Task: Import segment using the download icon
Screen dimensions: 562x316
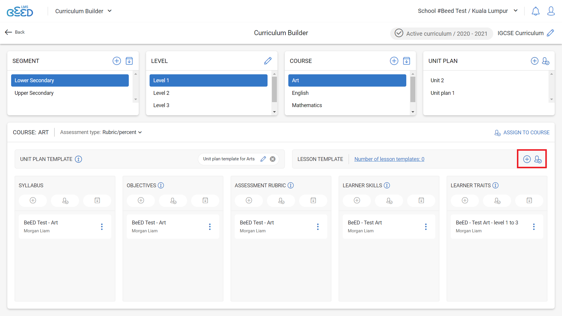Action: [x=129, y=61]
